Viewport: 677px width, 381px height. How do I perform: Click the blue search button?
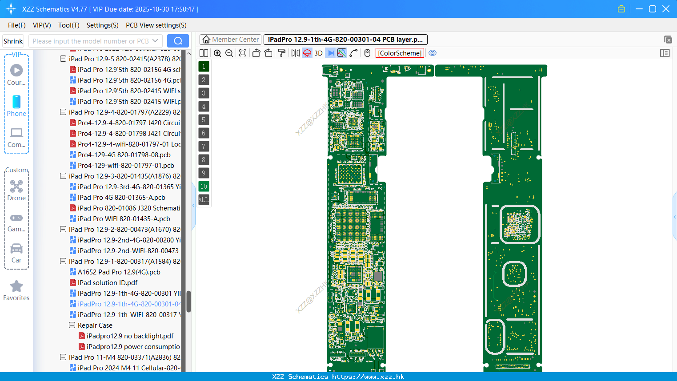click(178, 41)
